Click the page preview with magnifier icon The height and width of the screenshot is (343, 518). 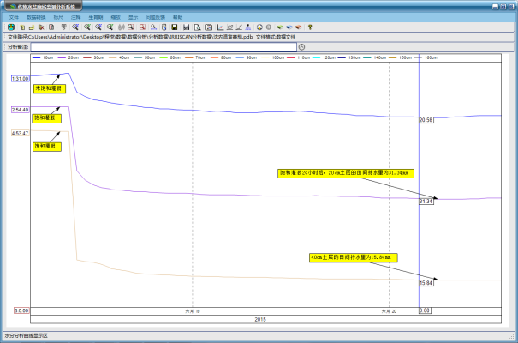pyautogui.click(x=197, y=27)
